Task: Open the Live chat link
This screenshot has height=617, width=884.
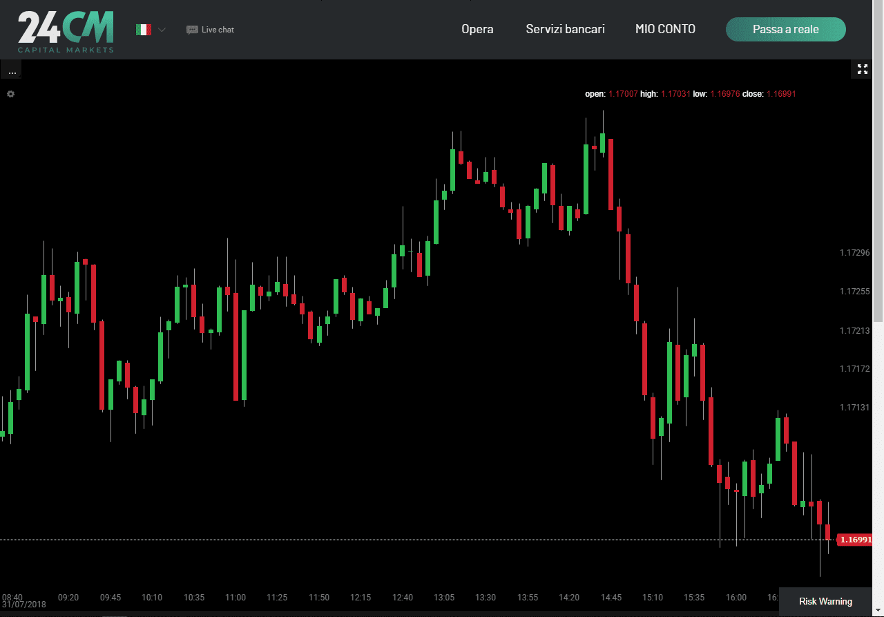Action: click(218, 30)
